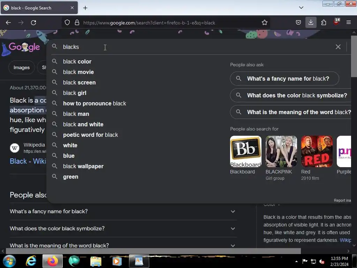357x268 pixels.
Task: Open a new tab with the plus button
Action: [85, 8]
